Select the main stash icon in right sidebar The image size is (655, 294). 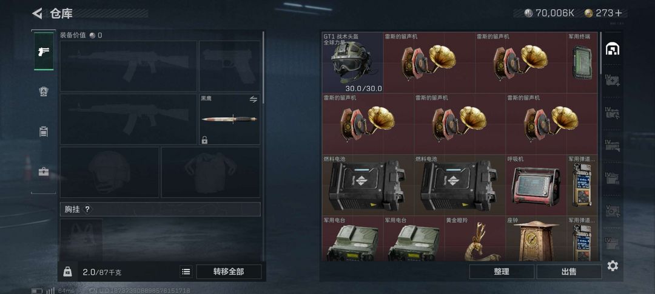tap(613, 49)
